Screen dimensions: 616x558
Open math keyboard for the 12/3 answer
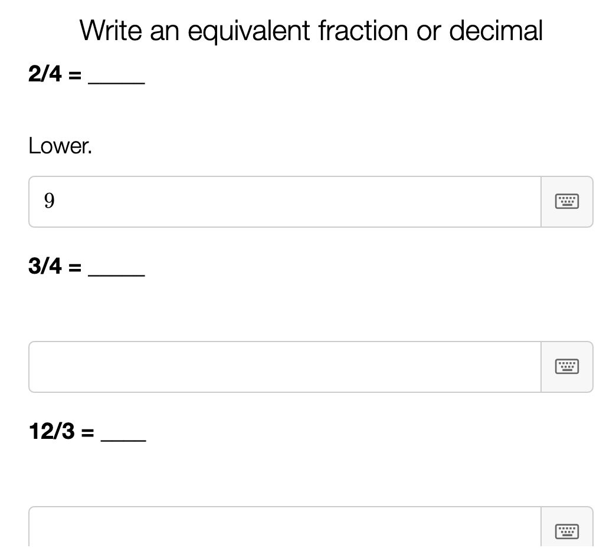click(566, 530)
